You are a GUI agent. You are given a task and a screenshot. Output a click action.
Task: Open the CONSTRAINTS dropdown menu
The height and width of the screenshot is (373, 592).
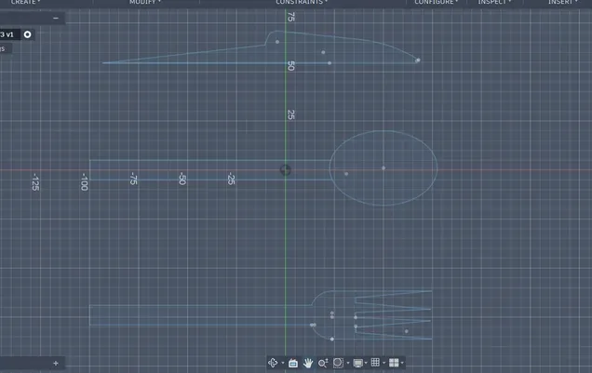302,2
